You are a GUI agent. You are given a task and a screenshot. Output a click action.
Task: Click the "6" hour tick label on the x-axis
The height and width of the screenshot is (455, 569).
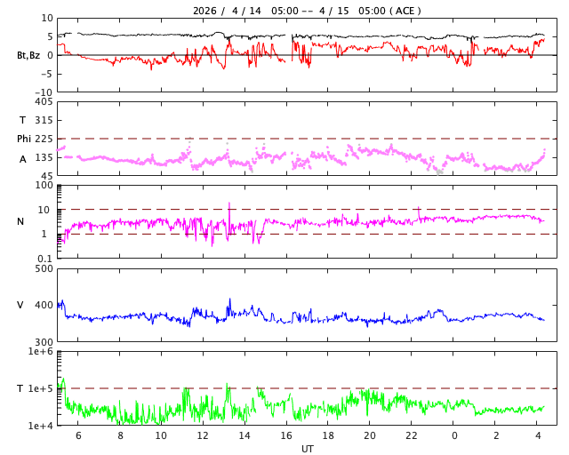point(77,435)
